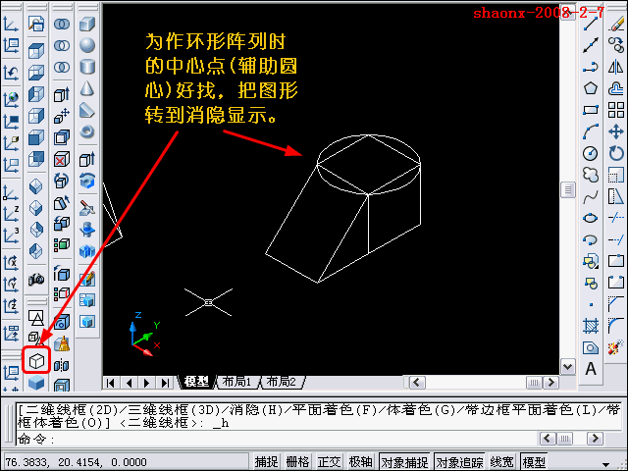Screen dimensions: 628x471
Task: Toggle 对象捕捉 object snap
Action: (404, 462)
